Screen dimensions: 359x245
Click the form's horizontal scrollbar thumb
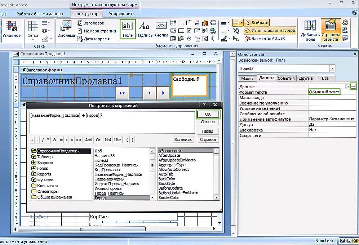click(x=82, y=229)
